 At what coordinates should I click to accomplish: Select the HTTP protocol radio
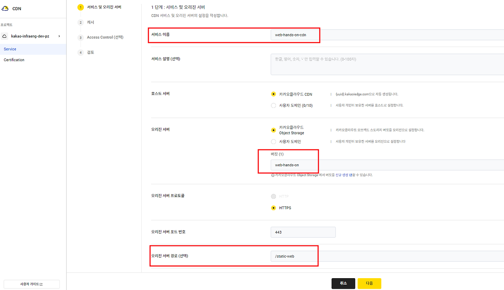click(x=273, y=196)
